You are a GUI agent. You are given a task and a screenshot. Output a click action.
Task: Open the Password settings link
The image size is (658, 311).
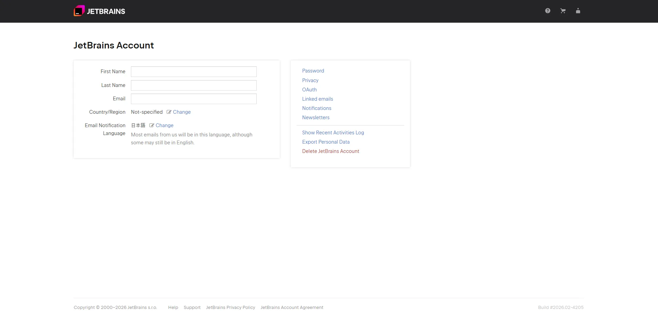pos(313,71)
